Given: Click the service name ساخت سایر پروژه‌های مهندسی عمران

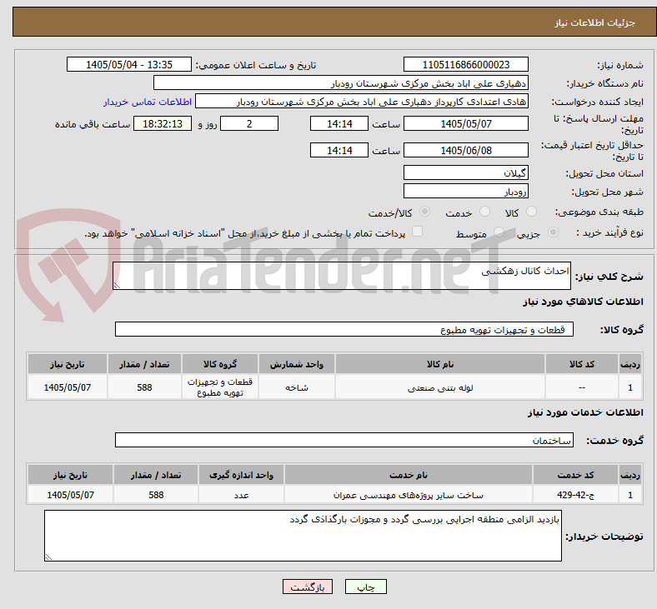Looking at the screenshot, I should [409, 494].
